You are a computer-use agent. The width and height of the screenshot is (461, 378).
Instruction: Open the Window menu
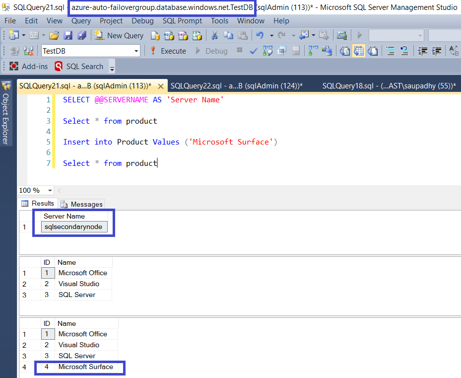pyautogui.click(x=251, y=21)
